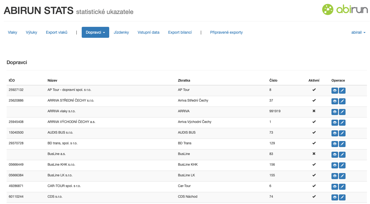Viewport: 370px width, 204px height.
Task: Edit CAR-TOUR spol. s r.o. entry
Action: click(x=342, y=187)
